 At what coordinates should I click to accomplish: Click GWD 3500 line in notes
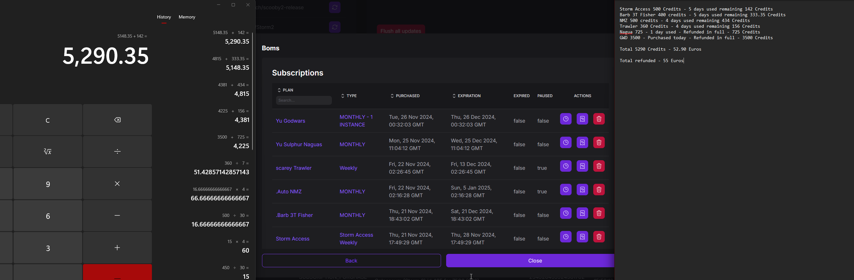696,38
